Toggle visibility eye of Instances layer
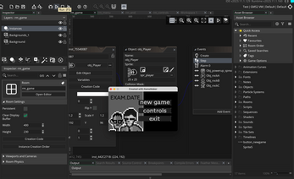 click(x=60, y=28)
